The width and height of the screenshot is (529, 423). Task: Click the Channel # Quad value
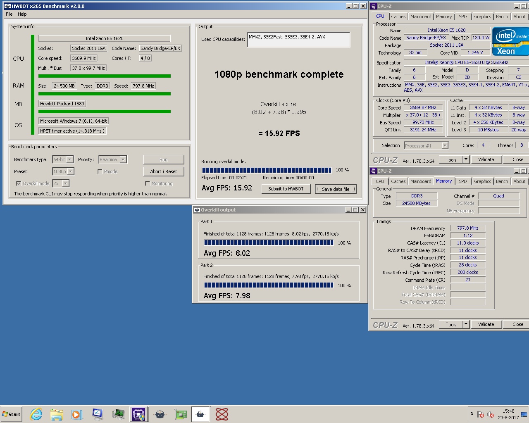click(498, 196)
